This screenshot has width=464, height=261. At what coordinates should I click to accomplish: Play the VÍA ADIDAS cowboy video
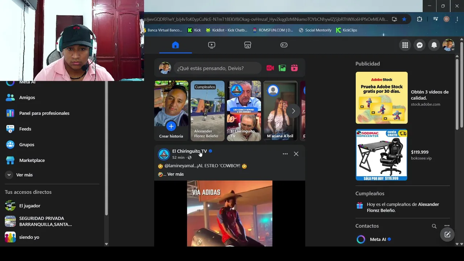pos(229,214)
